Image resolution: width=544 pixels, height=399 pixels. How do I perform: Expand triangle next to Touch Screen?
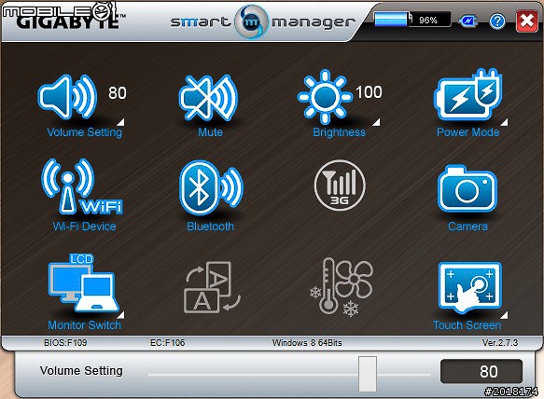point(504,315)
